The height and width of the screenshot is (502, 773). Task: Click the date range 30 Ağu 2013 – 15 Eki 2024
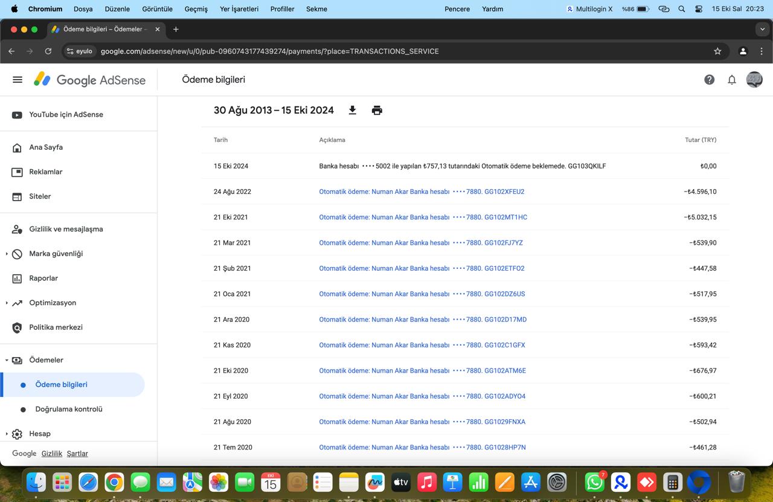(x=274, y=110)
